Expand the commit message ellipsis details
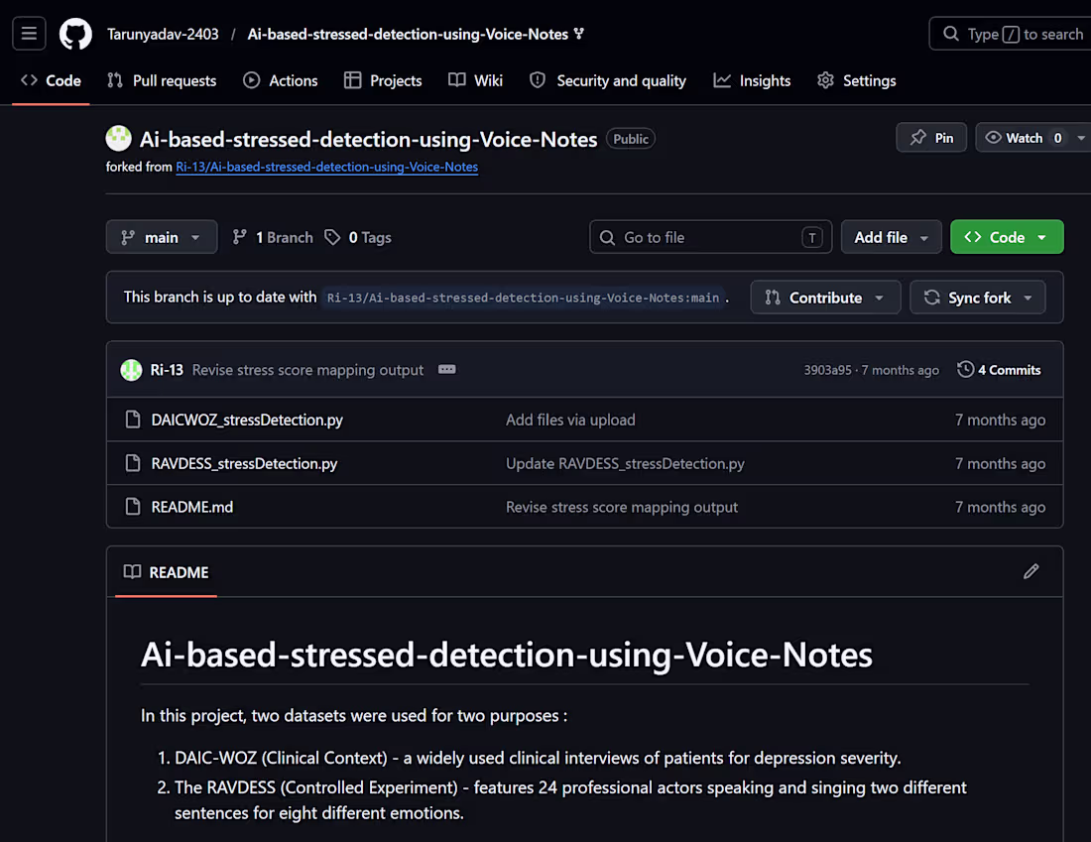 click(x=446, y=370)
